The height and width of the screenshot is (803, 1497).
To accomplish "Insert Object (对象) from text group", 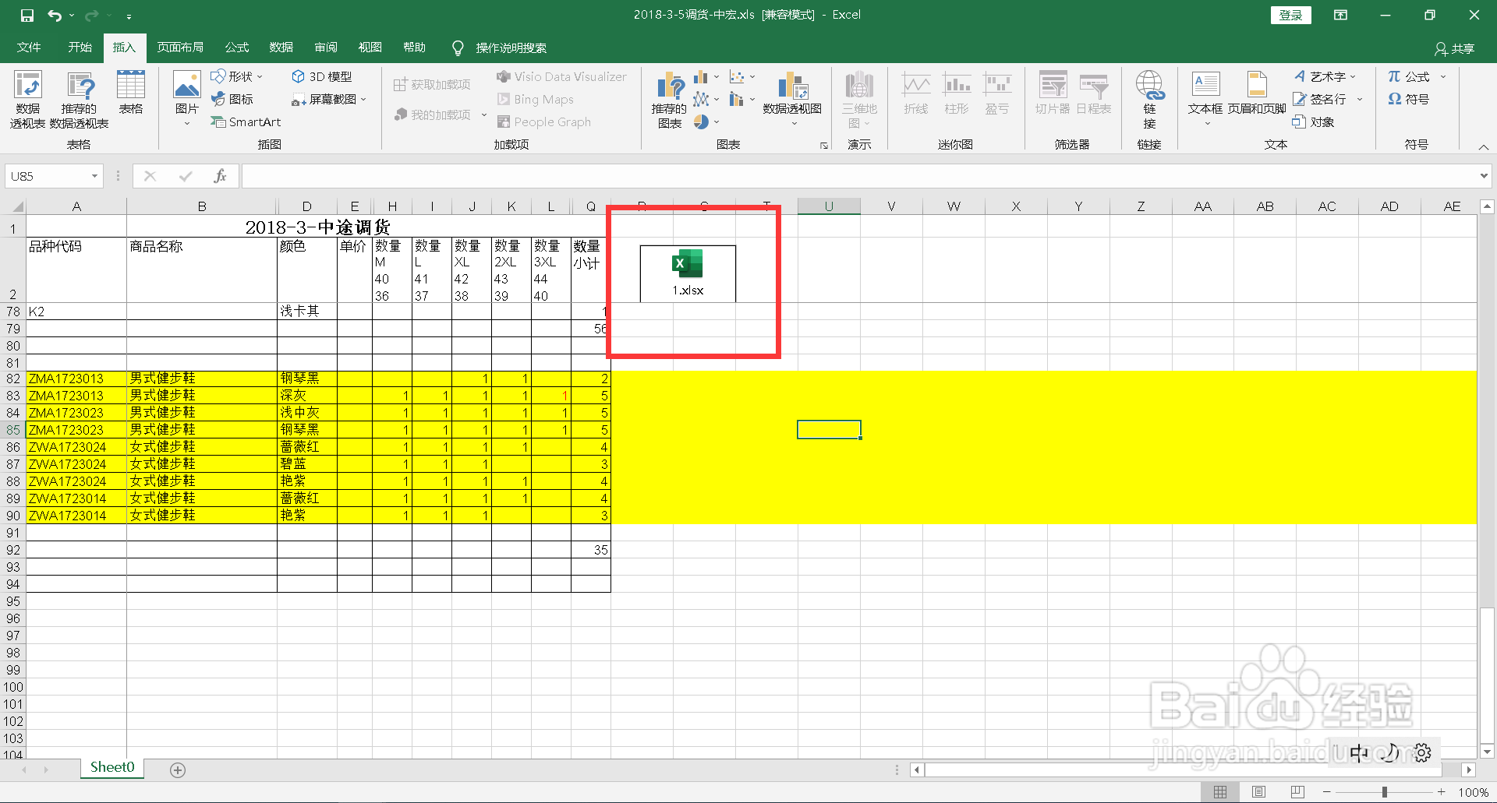I will click(1314, 122).
